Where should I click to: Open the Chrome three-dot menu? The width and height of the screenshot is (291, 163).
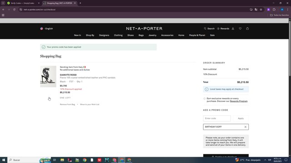point(288,10)
